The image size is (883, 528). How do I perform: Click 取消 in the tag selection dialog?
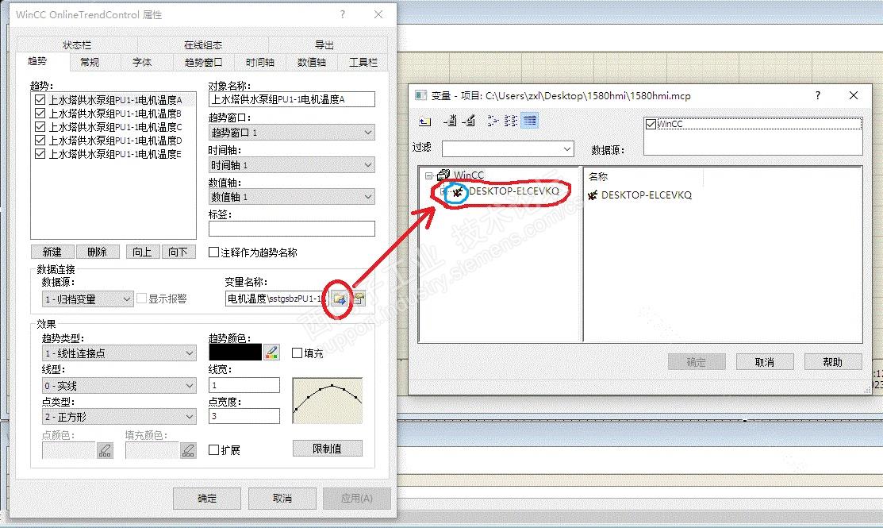(765, 362)
